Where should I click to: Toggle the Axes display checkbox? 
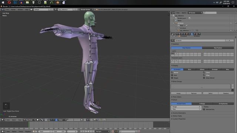172,75
